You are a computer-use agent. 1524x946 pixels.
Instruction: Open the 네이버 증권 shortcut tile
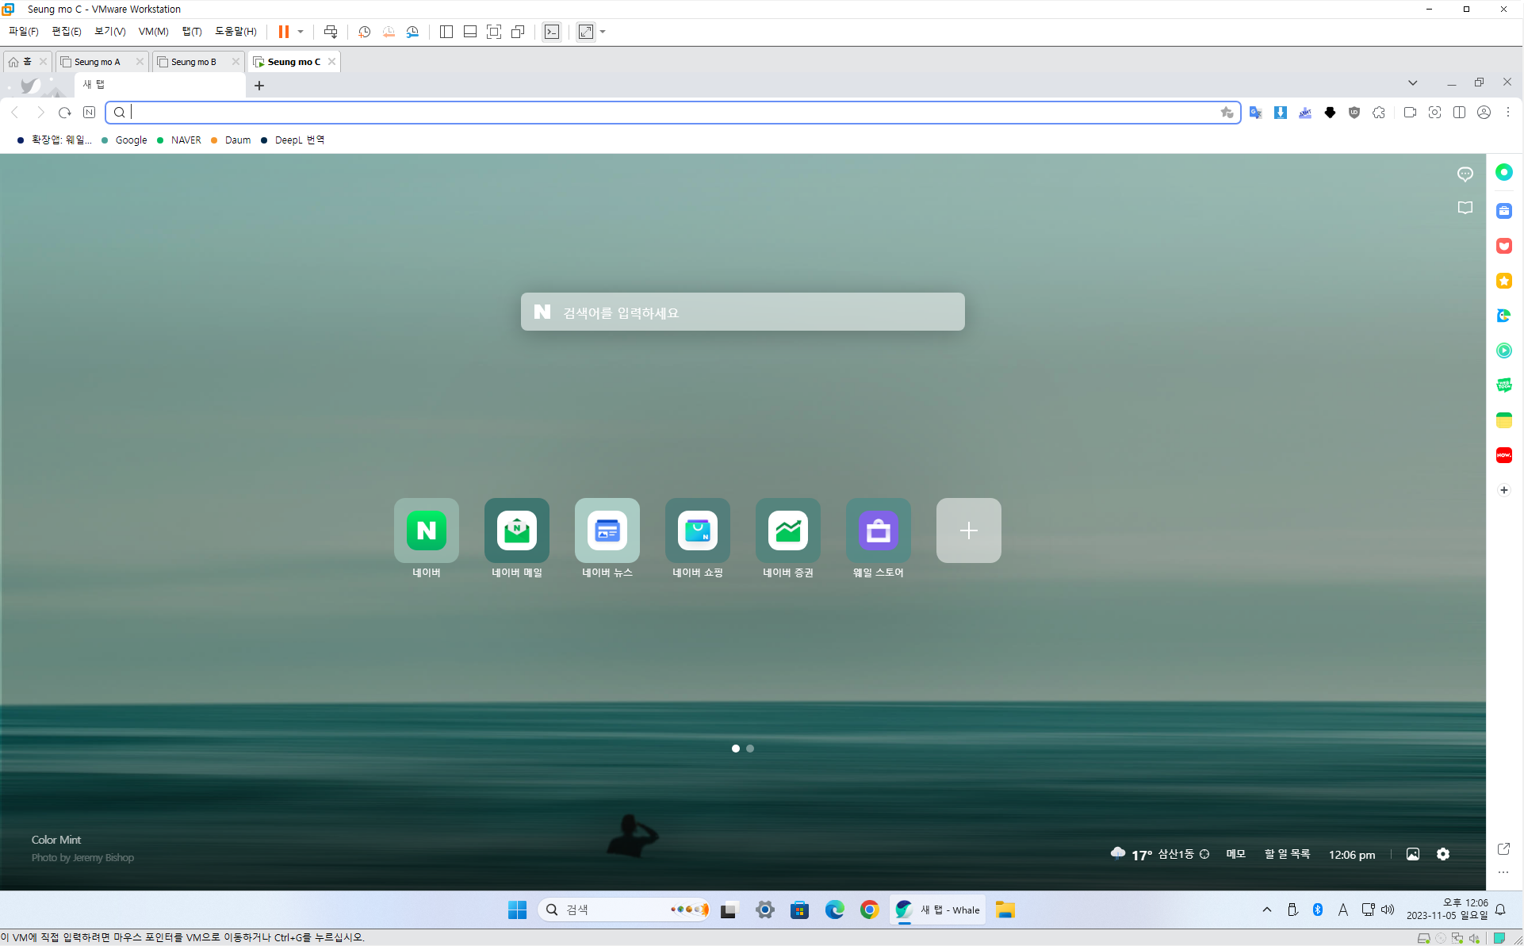point(787,530)
